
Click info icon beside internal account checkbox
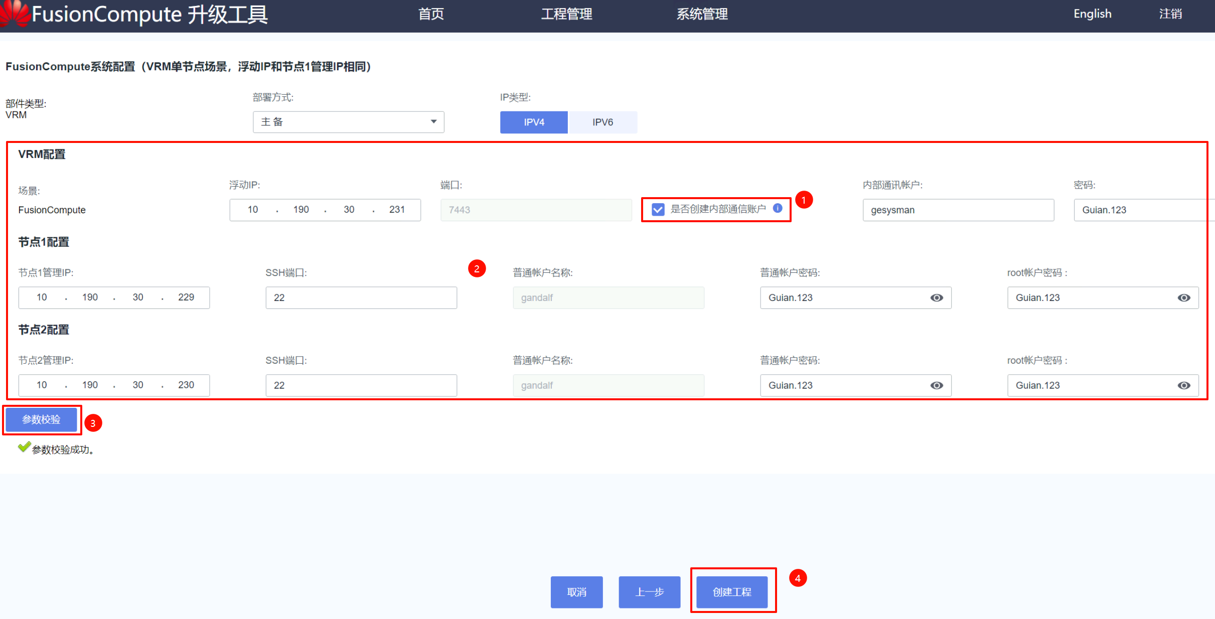[778, 208]
